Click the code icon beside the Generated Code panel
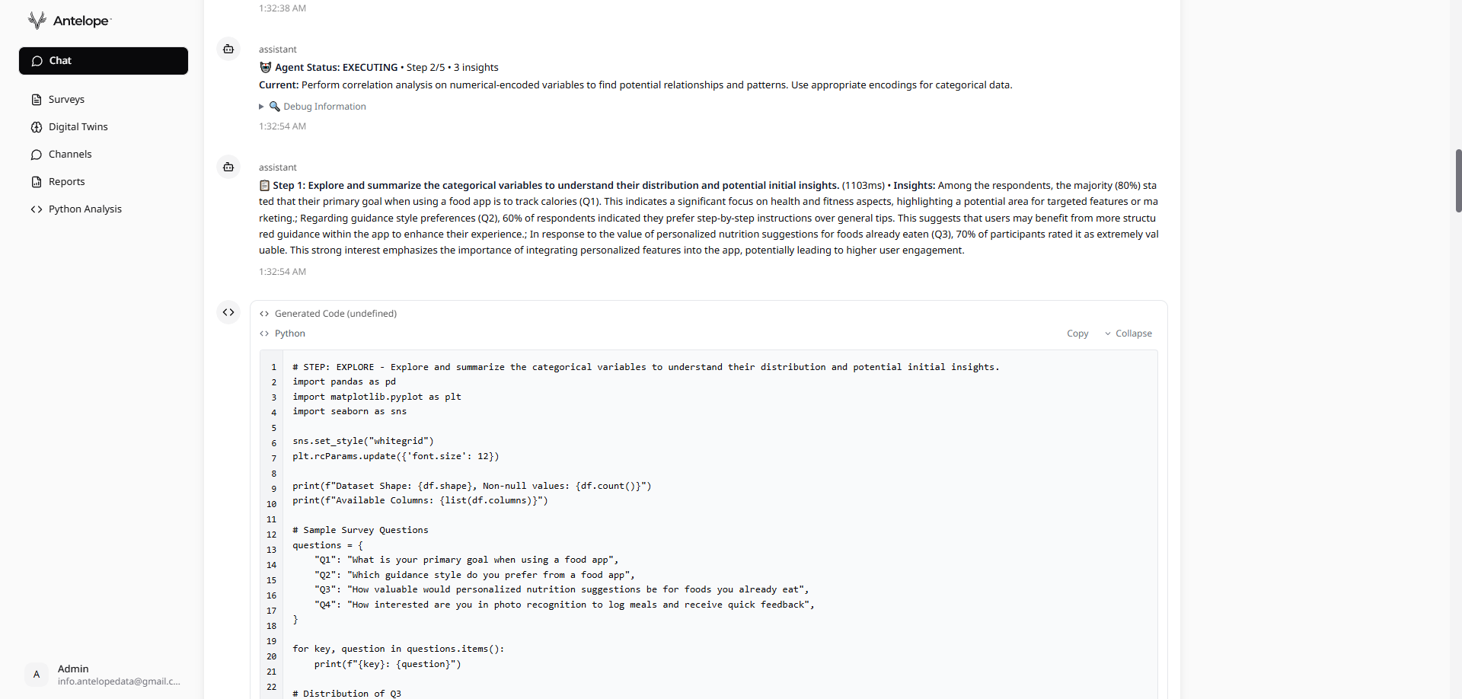The height and width of the screenshot is (699, 1462). point(228,312)
